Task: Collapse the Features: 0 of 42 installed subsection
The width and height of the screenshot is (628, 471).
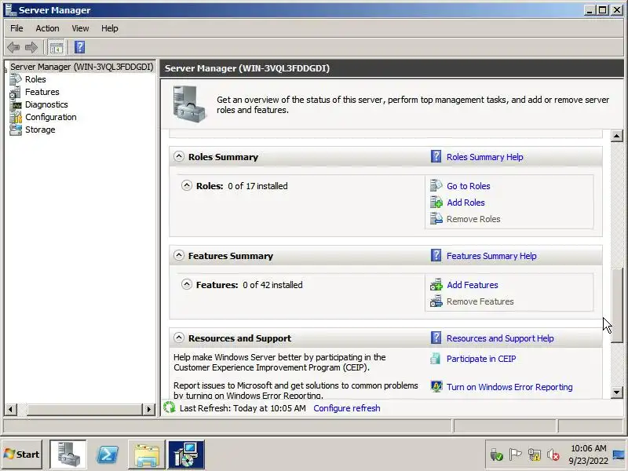Action: tap(187, 284)
